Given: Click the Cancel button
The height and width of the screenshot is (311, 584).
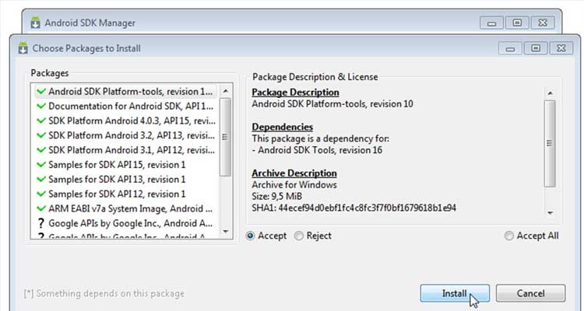Looking at the screenshot, I should coord(531,294).
